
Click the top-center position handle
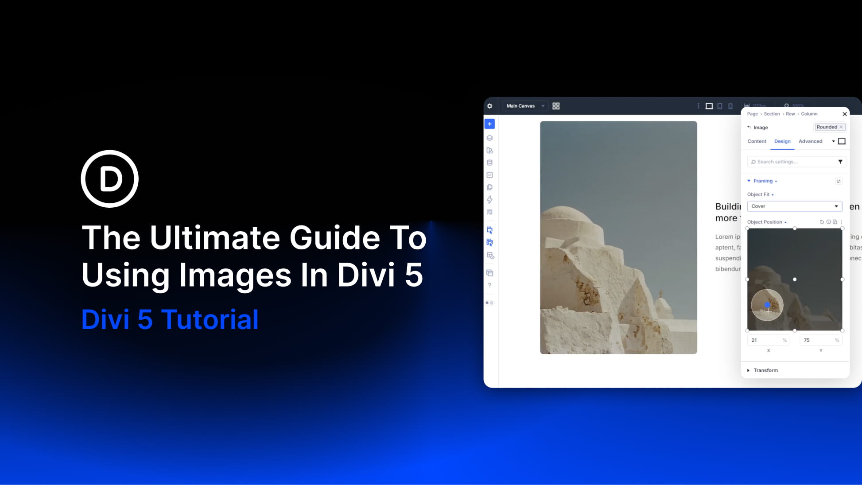(x=795, y=229)
